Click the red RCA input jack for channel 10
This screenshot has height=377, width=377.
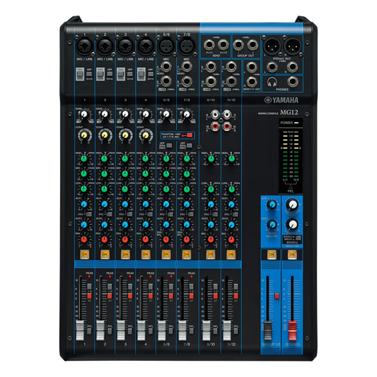(215, 125)
